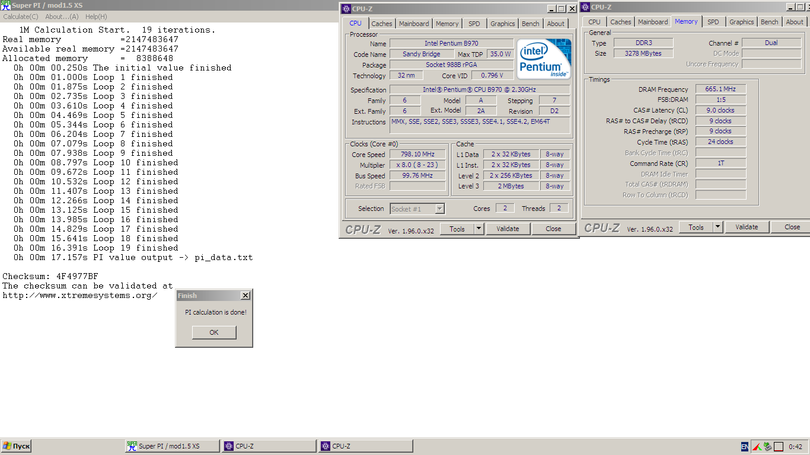Activate Super PI / mod1.5 XS taskbar button
Image resolution: width=810 pixels, height=455 pixels.
(171, 446)
